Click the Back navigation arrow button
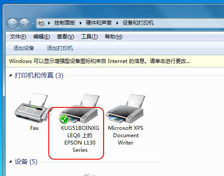This screenshot has height=176, width=224. tap(12, 23)
